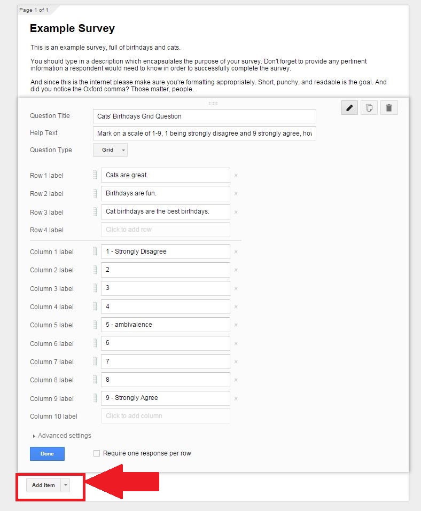Select the trash delete icon

(x=389, y=107)
